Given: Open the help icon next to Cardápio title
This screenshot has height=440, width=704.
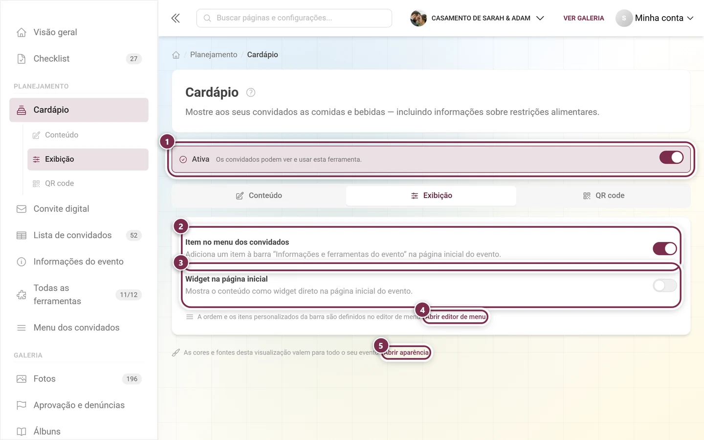Looking at the screenshot, I should (x=251, y=92).
